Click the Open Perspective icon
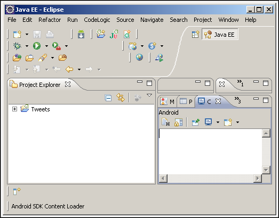The width and height of the screenshot is (279, 218). (x=195, y=34)
